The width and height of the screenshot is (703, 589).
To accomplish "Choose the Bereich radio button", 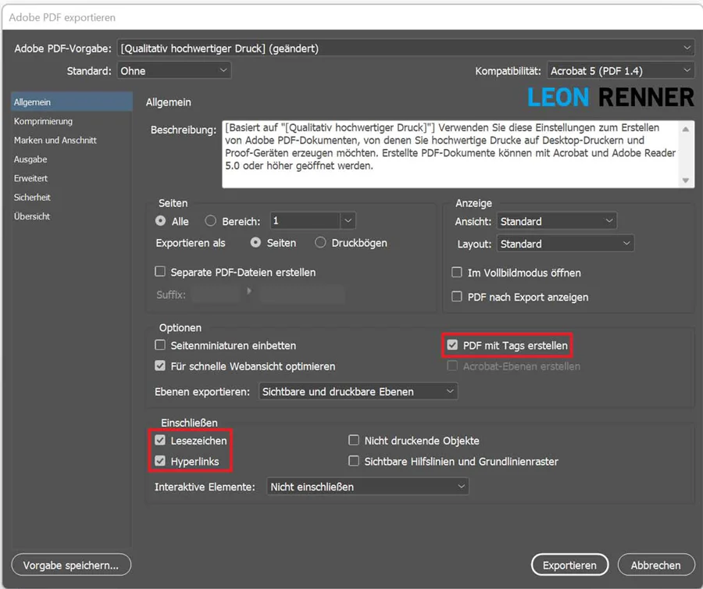I will (210, 222).
